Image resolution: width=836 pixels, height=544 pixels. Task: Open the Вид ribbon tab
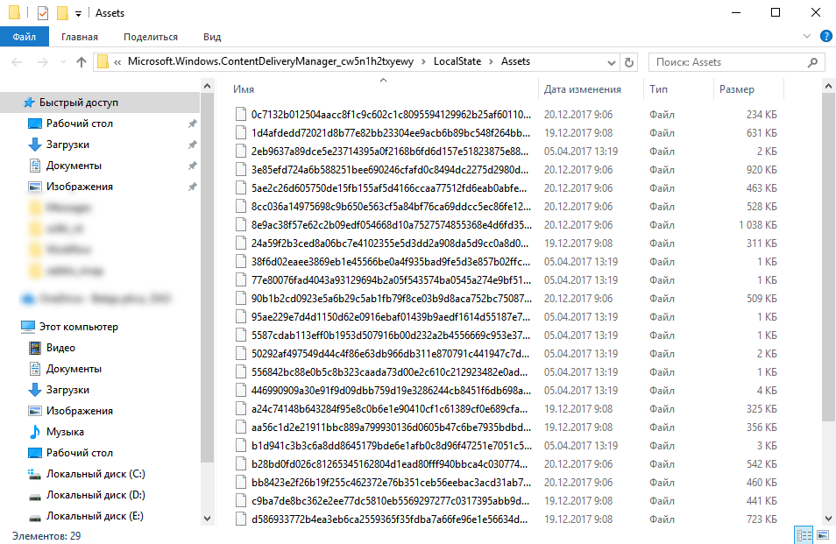[x=212, y=37]
